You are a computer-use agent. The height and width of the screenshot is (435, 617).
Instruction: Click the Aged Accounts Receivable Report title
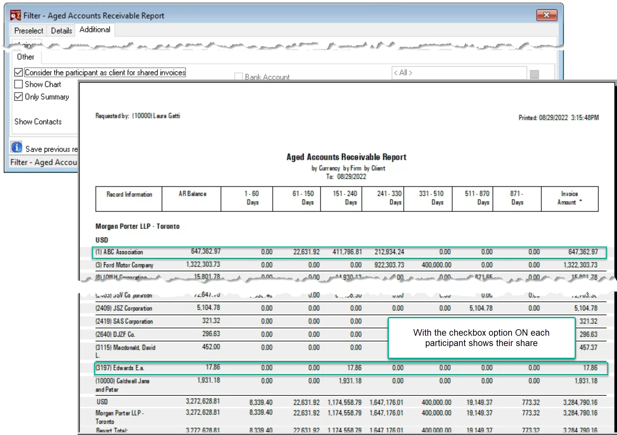pyautogui.click(x=346, y=157)
